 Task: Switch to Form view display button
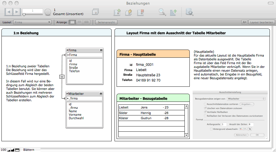tap(73, 22)
